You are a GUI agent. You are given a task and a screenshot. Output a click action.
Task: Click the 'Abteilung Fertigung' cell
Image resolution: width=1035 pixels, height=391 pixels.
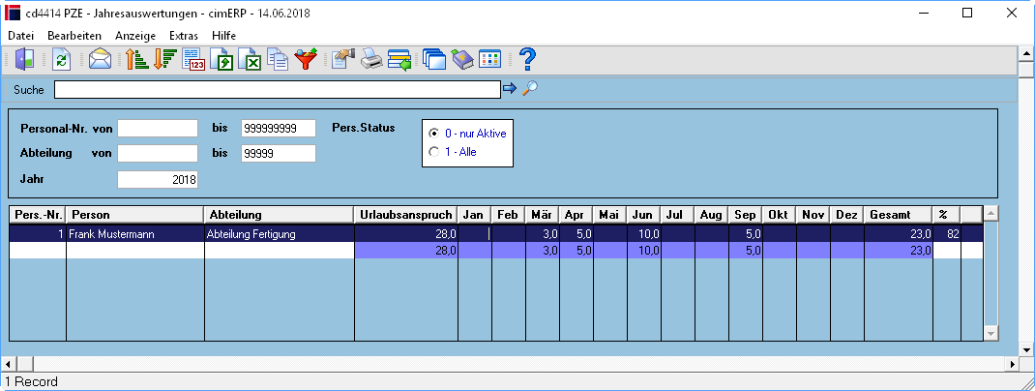pos(280,233)
